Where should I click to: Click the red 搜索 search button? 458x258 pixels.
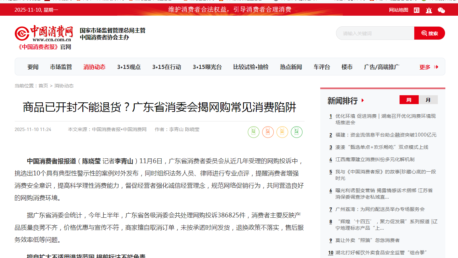click(x=430, y=33)
